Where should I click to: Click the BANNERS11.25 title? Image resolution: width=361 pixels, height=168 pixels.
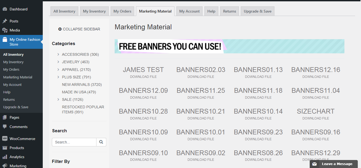[x=201, y=91]
